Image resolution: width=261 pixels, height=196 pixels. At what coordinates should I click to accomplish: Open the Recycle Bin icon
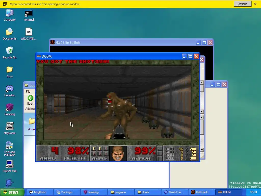click(9, 53)
